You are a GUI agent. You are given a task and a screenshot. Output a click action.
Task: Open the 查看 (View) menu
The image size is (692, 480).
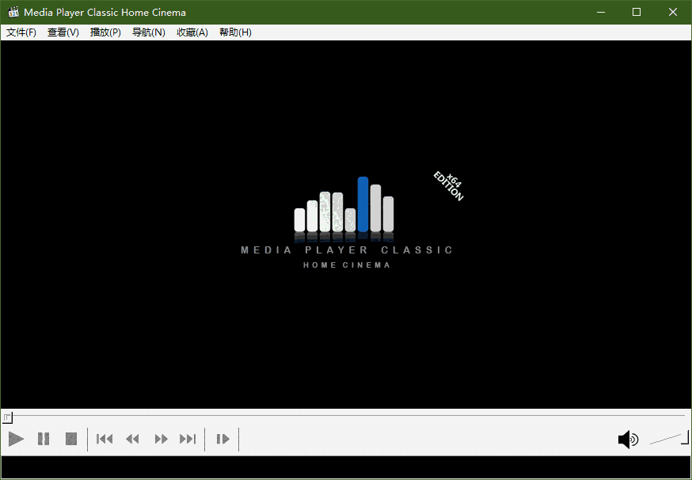[63, 32]
